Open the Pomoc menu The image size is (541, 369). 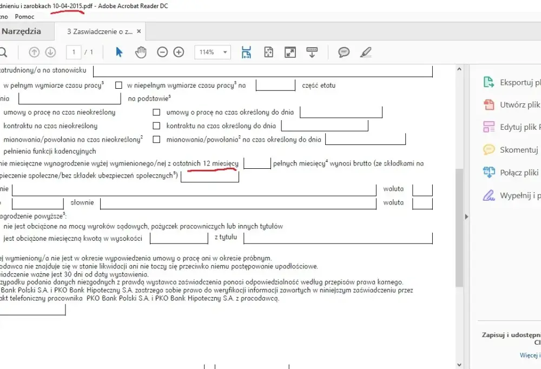point(24,17)
